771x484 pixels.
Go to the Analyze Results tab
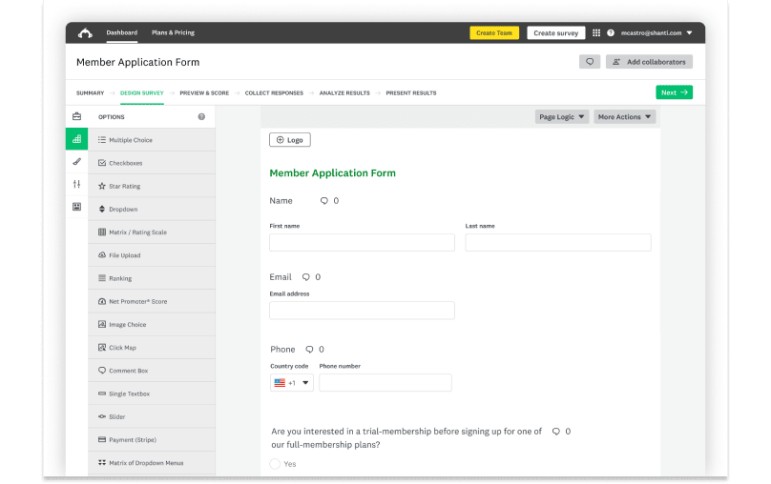pos(344,92)
